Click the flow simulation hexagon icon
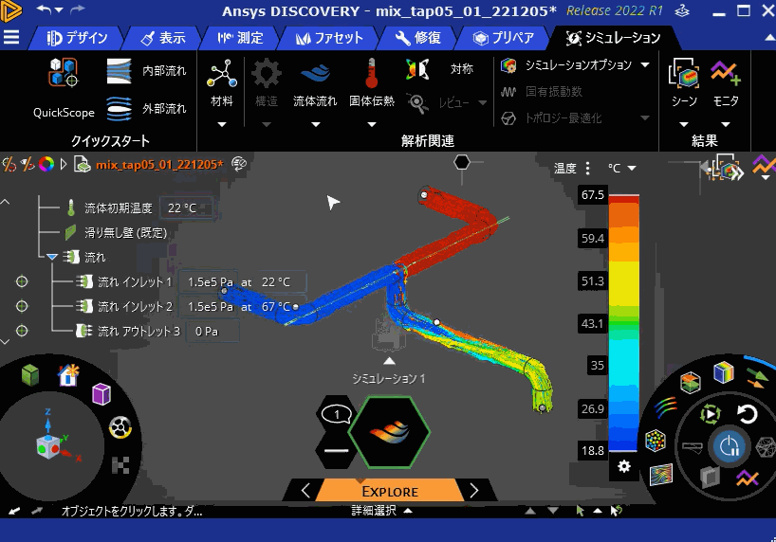776x542 pixels. coord(389,432)
